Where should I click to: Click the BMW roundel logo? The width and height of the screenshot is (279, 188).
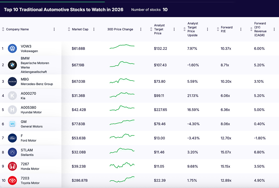coord(12,65)
